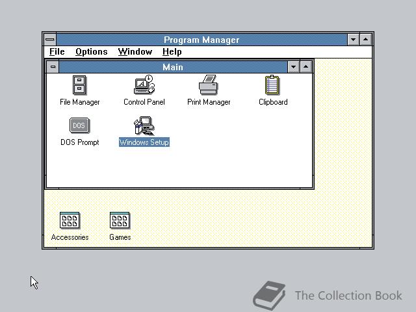Select the File Manager cabinet icon
Image resolution: width=416 pixels, height=312 pixels.
pos(79,85)
